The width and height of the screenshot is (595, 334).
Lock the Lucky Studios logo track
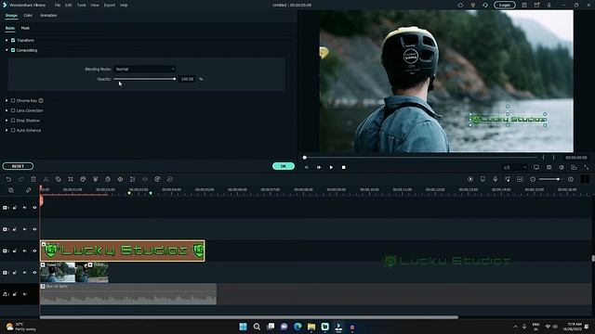click(15, 250)
